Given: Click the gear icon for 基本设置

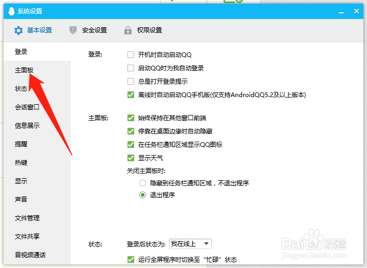Looking at the screenshot, I should pos(19,30).
